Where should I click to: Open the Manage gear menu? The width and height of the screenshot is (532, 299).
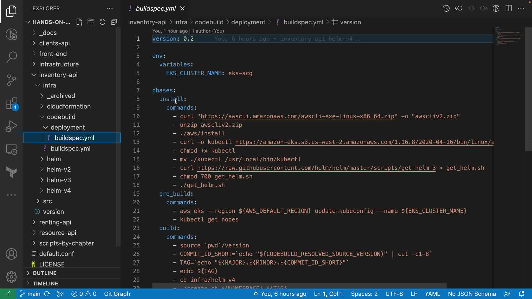coord(11,277)
